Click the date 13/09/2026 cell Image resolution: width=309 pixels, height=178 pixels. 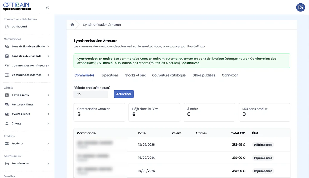tap(146, 145)
